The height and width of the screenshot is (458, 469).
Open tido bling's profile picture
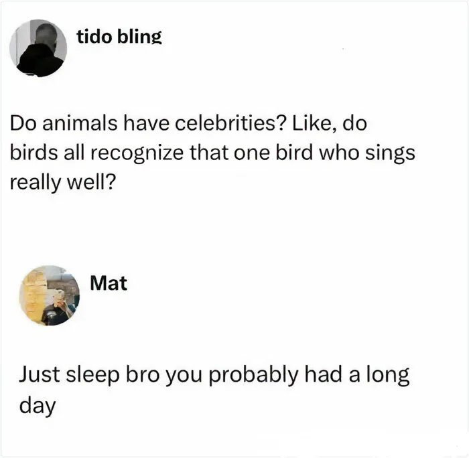(x=38, y=48)
